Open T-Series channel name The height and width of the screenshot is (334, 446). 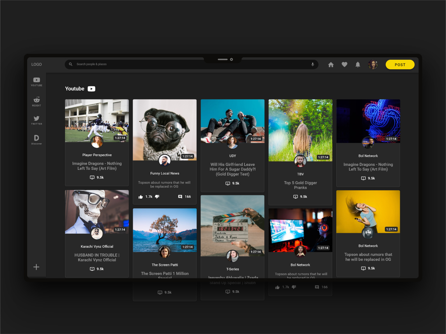[233, 269]
